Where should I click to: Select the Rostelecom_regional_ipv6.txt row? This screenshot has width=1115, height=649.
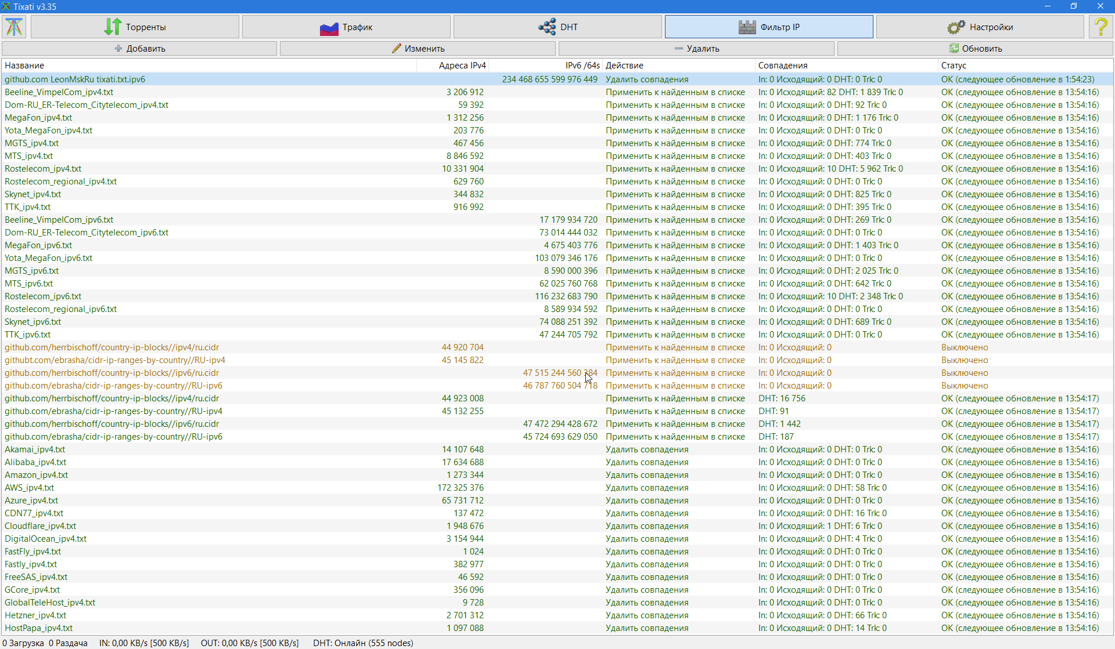pos(557,309)
